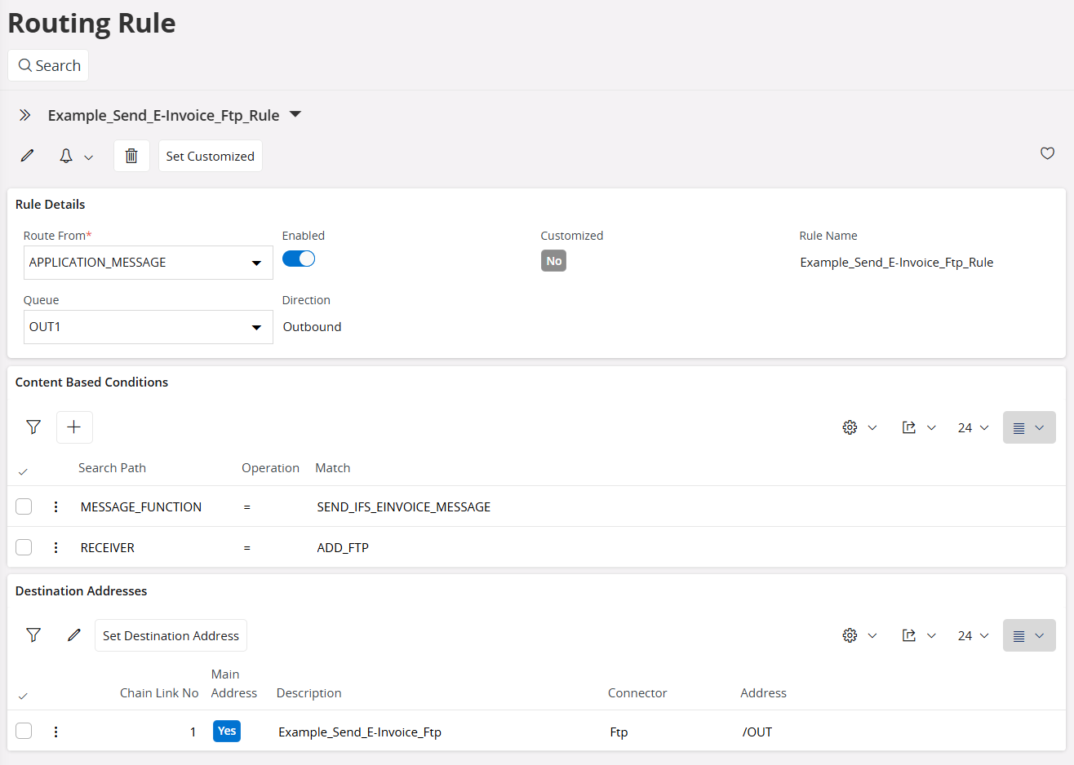Edit destination address with the pencil icon

(x=74, y=635)
